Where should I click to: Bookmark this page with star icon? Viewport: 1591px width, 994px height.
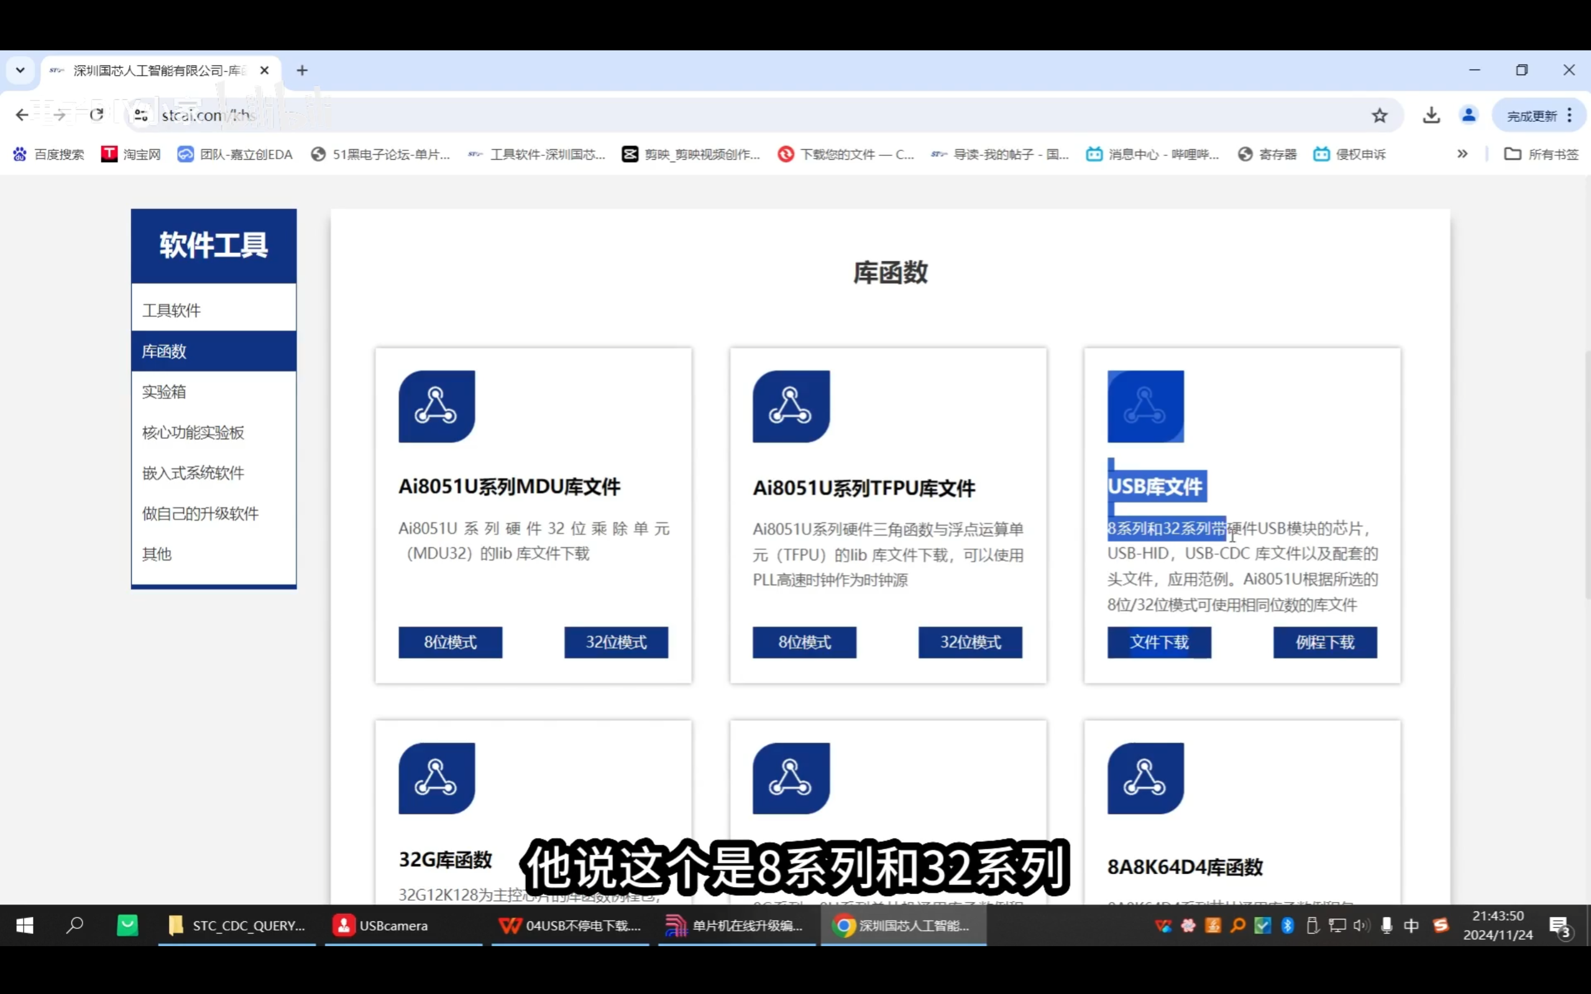point(1380,116)
